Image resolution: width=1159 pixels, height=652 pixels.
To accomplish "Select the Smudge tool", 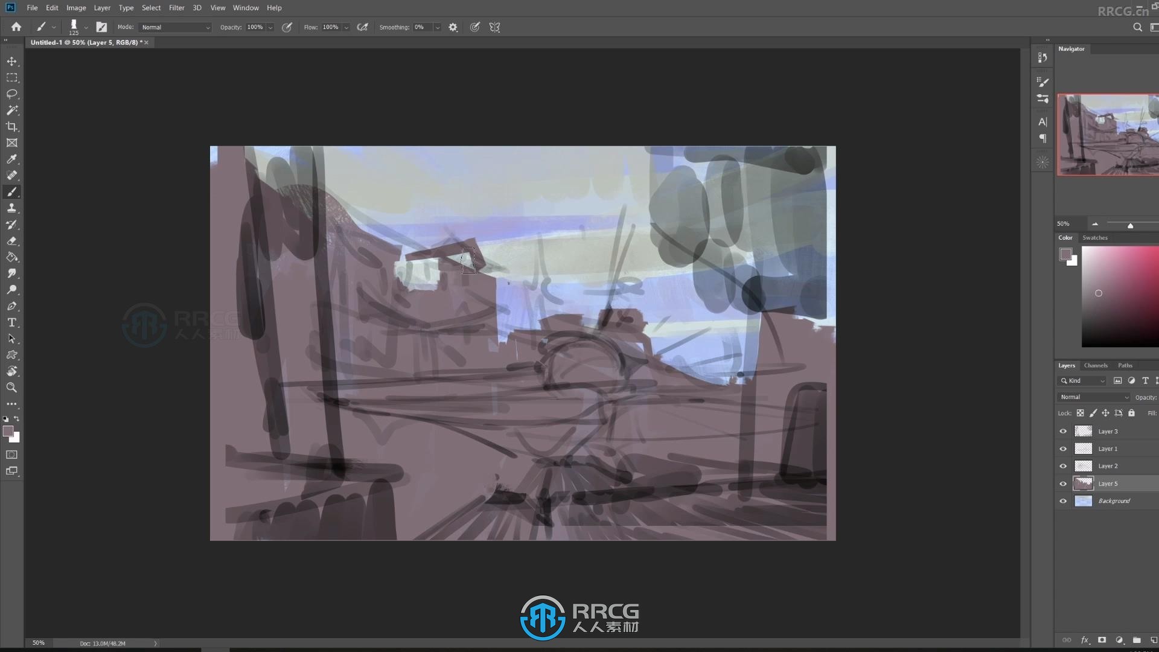I will click(x=11, y=273).
